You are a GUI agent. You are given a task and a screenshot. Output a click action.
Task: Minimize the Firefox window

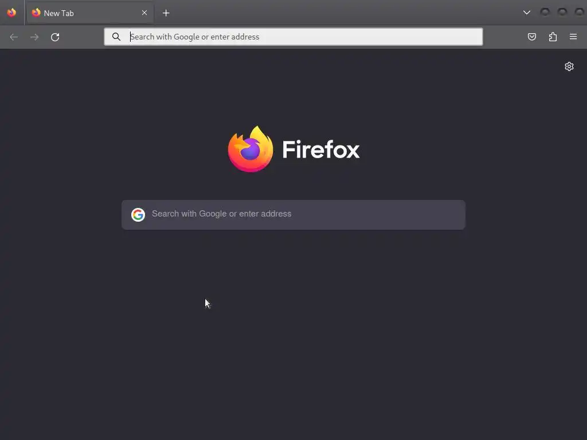(x=545, y=13)
